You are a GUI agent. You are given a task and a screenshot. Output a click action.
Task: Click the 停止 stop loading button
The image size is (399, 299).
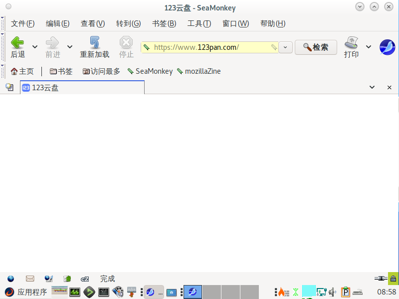pos(126,47)
